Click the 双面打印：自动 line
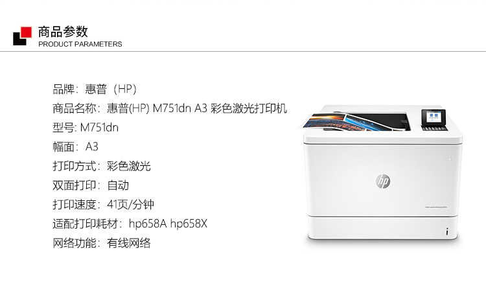 coord(91,185)
